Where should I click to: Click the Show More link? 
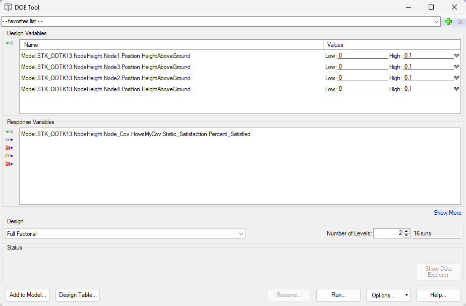[447, 213]
